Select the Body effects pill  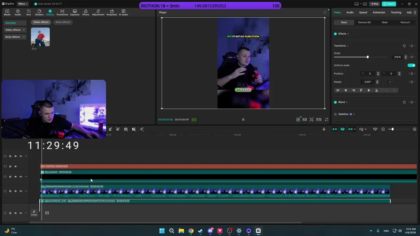click(x=63, y=22)
